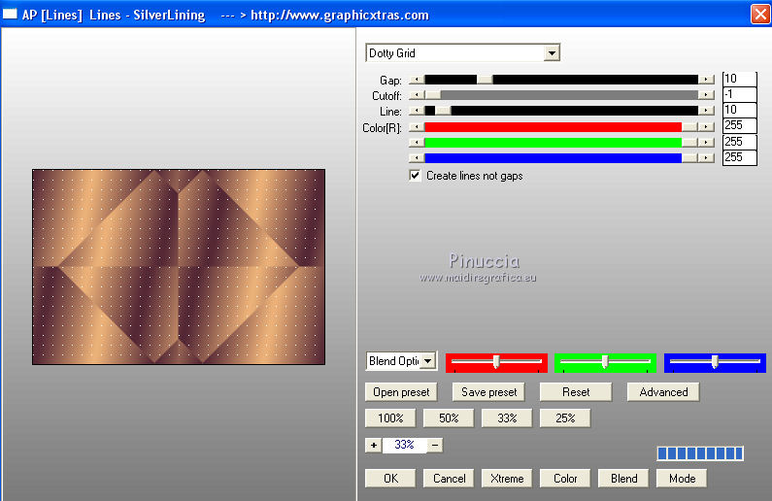The width and height of the screenshot is (772, 501).
Task: Uncheck Create lines not gaps checkbox
Action: [x=415, y=176]
